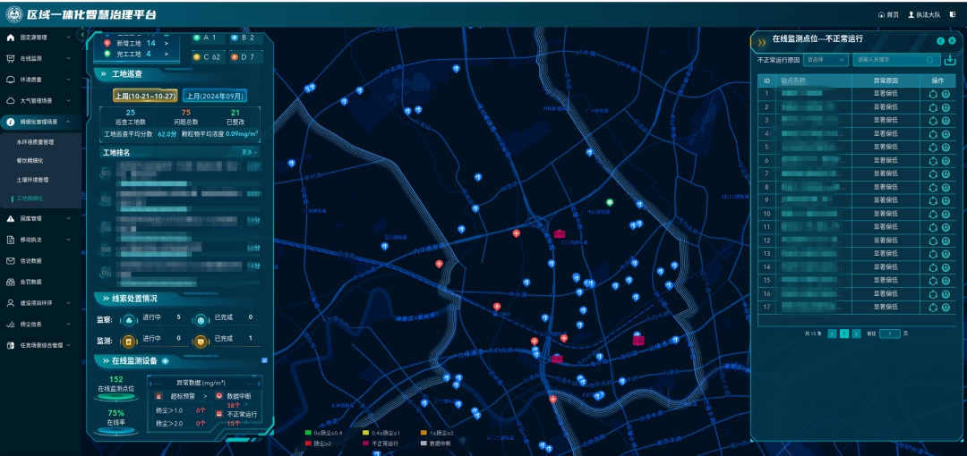This screenshot has width=967, height=456.
Task: Go to next page in table pagination
Action: tap(857, 334)
